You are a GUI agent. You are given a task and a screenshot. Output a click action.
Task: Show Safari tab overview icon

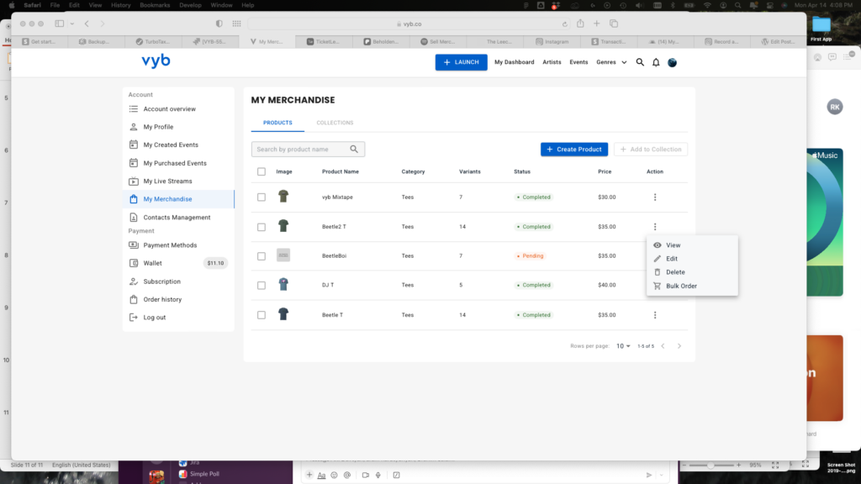(614, 24)
